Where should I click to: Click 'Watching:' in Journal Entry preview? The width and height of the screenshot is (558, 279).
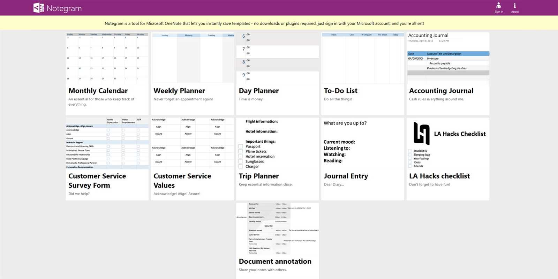[334, 154]
